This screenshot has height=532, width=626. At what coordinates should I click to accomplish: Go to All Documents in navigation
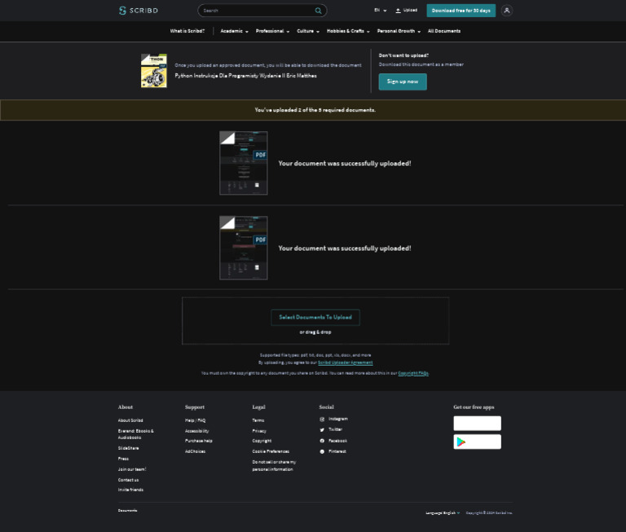coord(443,31)
